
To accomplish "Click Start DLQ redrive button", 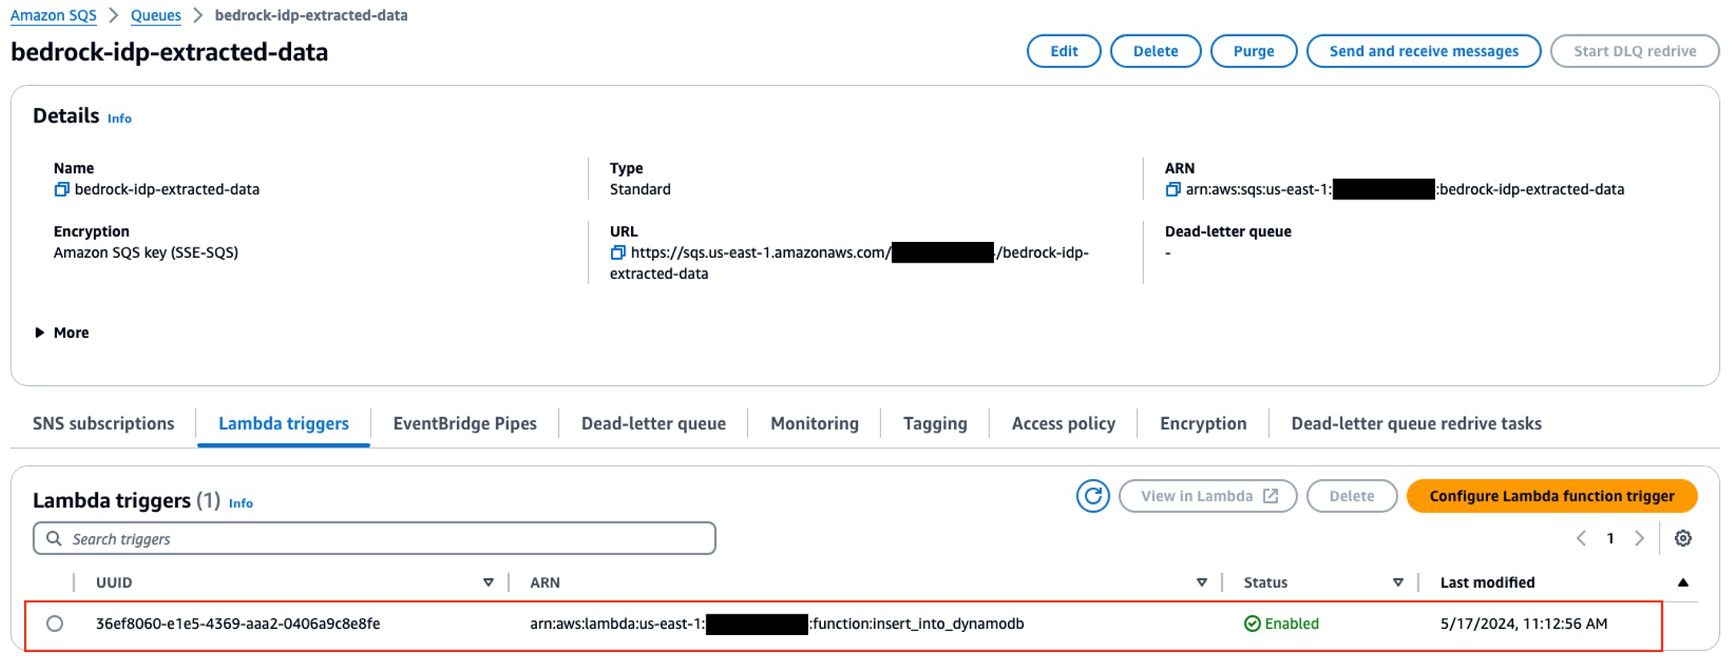I will coord(1635,51).
